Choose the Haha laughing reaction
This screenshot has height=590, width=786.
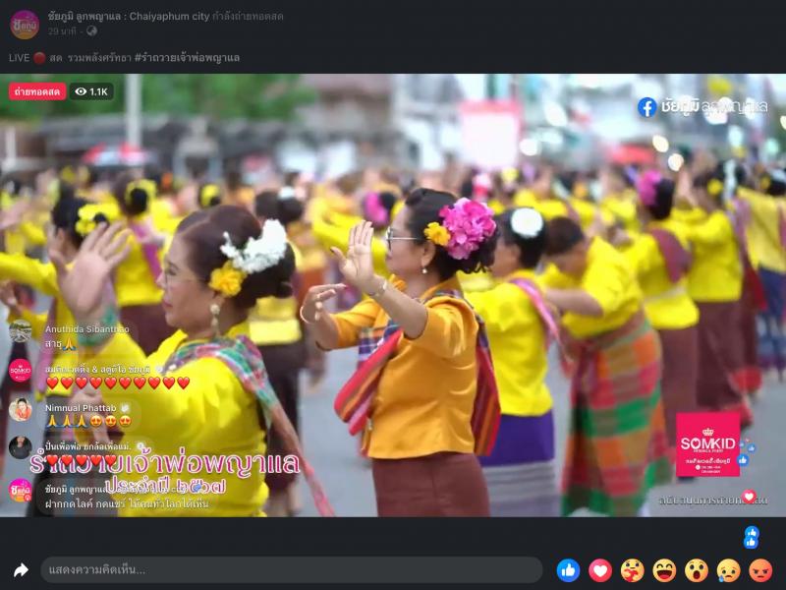[664, 570]
